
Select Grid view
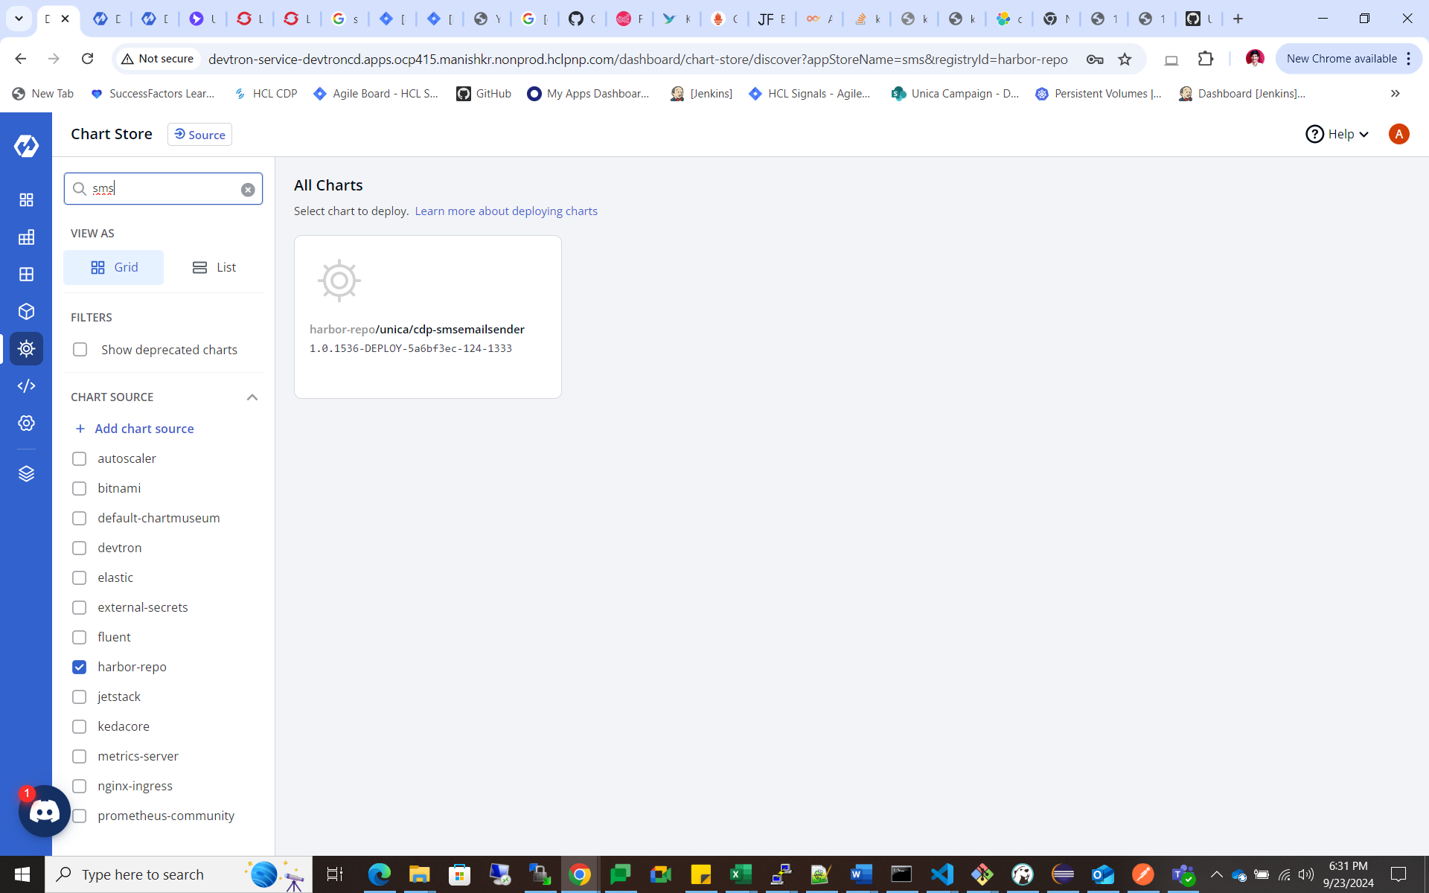[x=114, y=267]
